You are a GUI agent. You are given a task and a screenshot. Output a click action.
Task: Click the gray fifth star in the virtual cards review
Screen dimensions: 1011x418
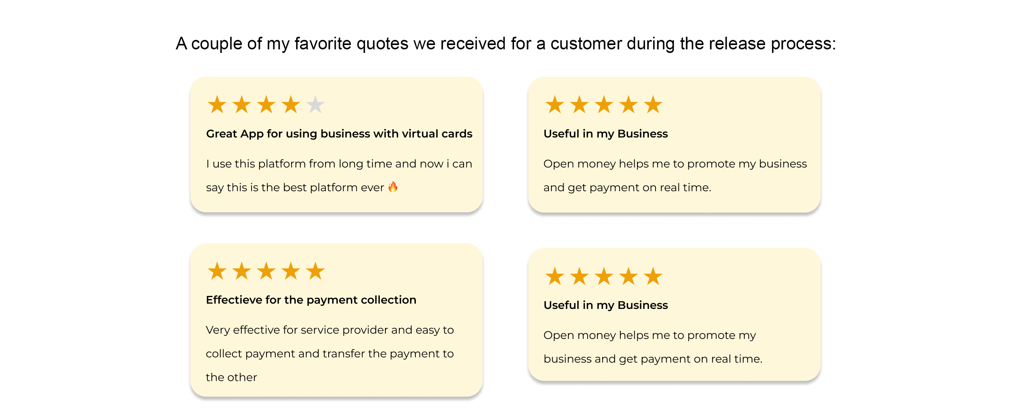(315, 105)
